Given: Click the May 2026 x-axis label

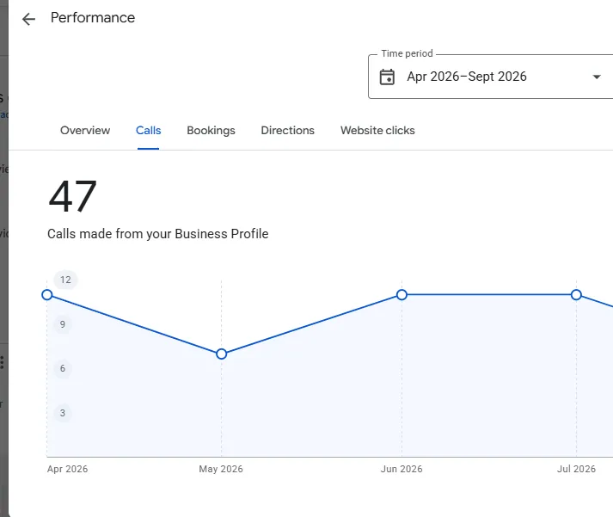Looking at the screenshot, I should click(x=221, y=469).
